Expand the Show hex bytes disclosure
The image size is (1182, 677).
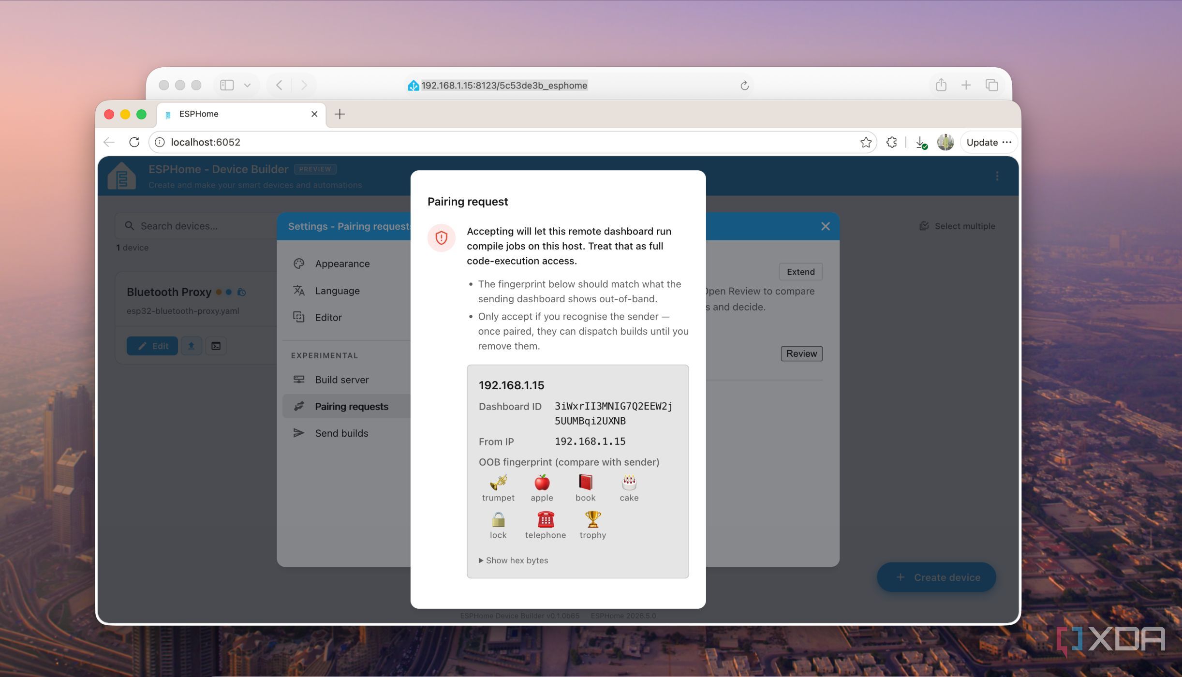[x=513, y=560]
